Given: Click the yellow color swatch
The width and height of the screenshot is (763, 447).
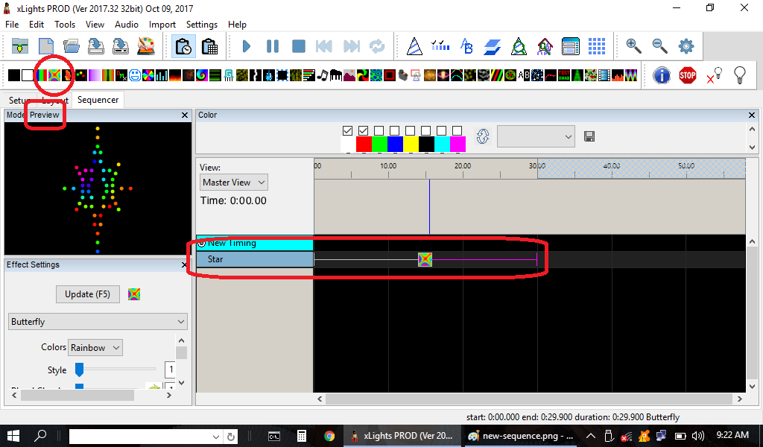Looking at the screenshot, I should click(x=411, y=143).
